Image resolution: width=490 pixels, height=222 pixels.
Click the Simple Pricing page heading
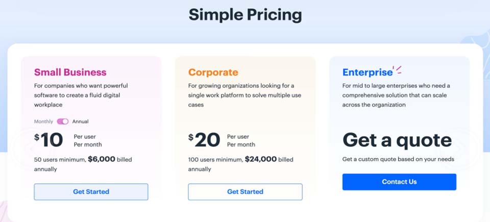point(246,15)
